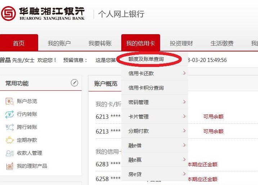Expand the 信用卡还款 submenu arrow
The height and width of the screenshot is (185, 258).
click(184, 73)
